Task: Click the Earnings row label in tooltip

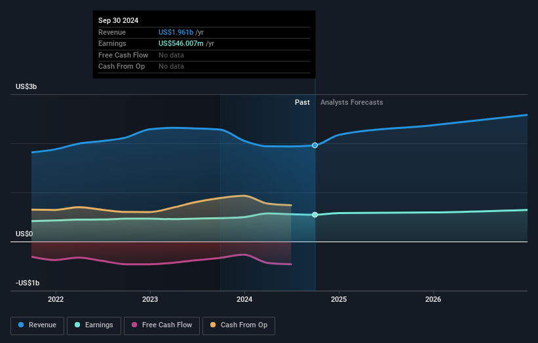Action: [x=112, y=43]
